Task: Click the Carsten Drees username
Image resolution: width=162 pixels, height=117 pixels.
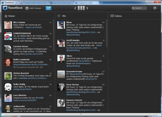Action: point(21,47)
